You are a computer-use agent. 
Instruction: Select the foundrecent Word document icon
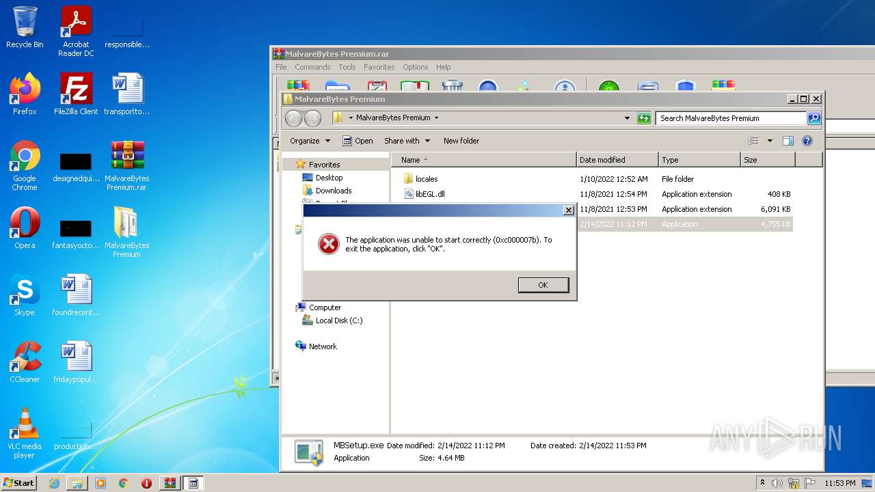pyautogui.click(x=76, y=295)
